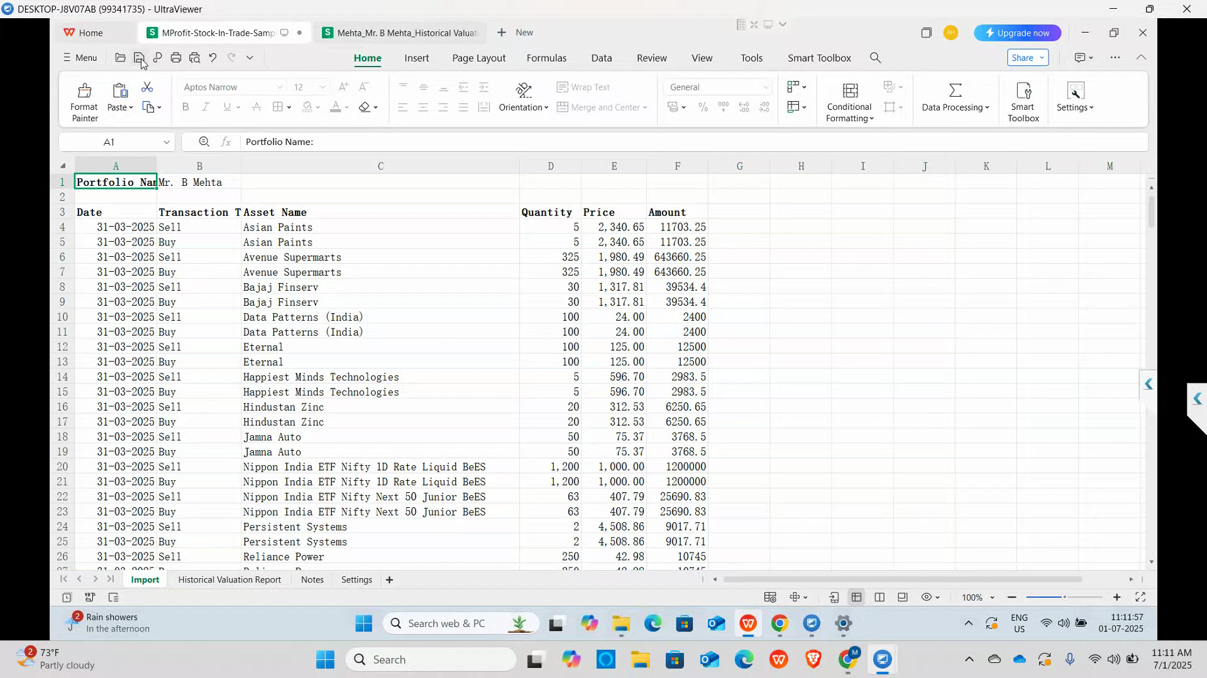Click the Borders icon
The image size is (1207, 678).
[x=277, y=107]
